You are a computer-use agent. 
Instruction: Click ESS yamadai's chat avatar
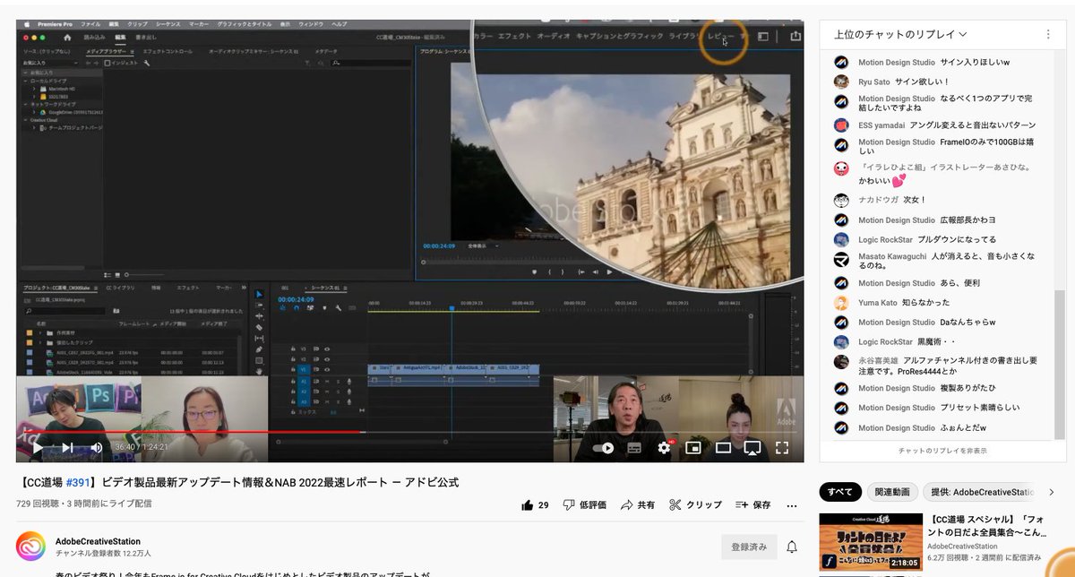[x=841, y=125]
